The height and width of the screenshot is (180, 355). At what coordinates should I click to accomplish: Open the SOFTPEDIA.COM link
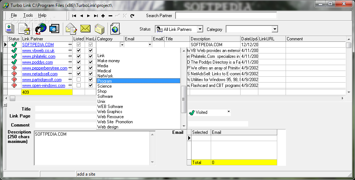pos(38,45)
